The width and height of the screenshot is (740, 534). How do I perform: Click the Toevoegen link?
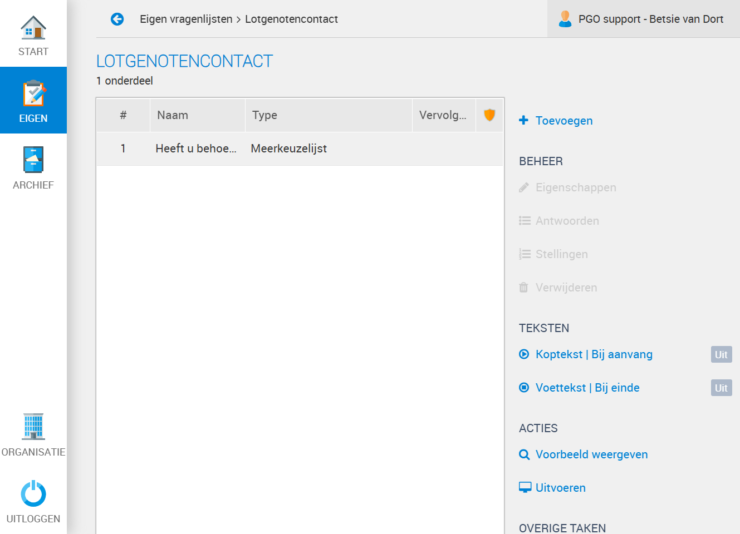click(x=564, y=121)
